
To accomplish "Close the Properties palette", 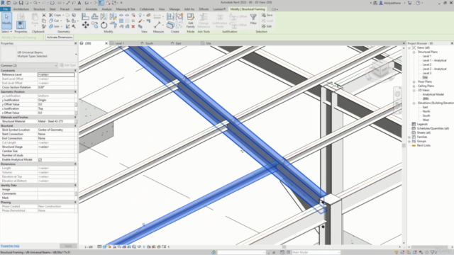I will pyautogui.click(x=76, y=43).
